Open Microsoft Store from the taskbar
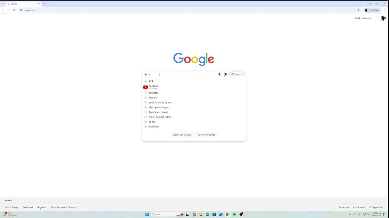The height and width of the screenshot is (218, 389). pyautogui.click(x=214, y=214)
